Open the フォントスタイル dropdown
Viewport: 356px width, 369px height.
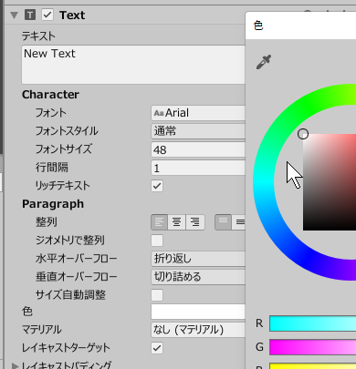[198, 131]
